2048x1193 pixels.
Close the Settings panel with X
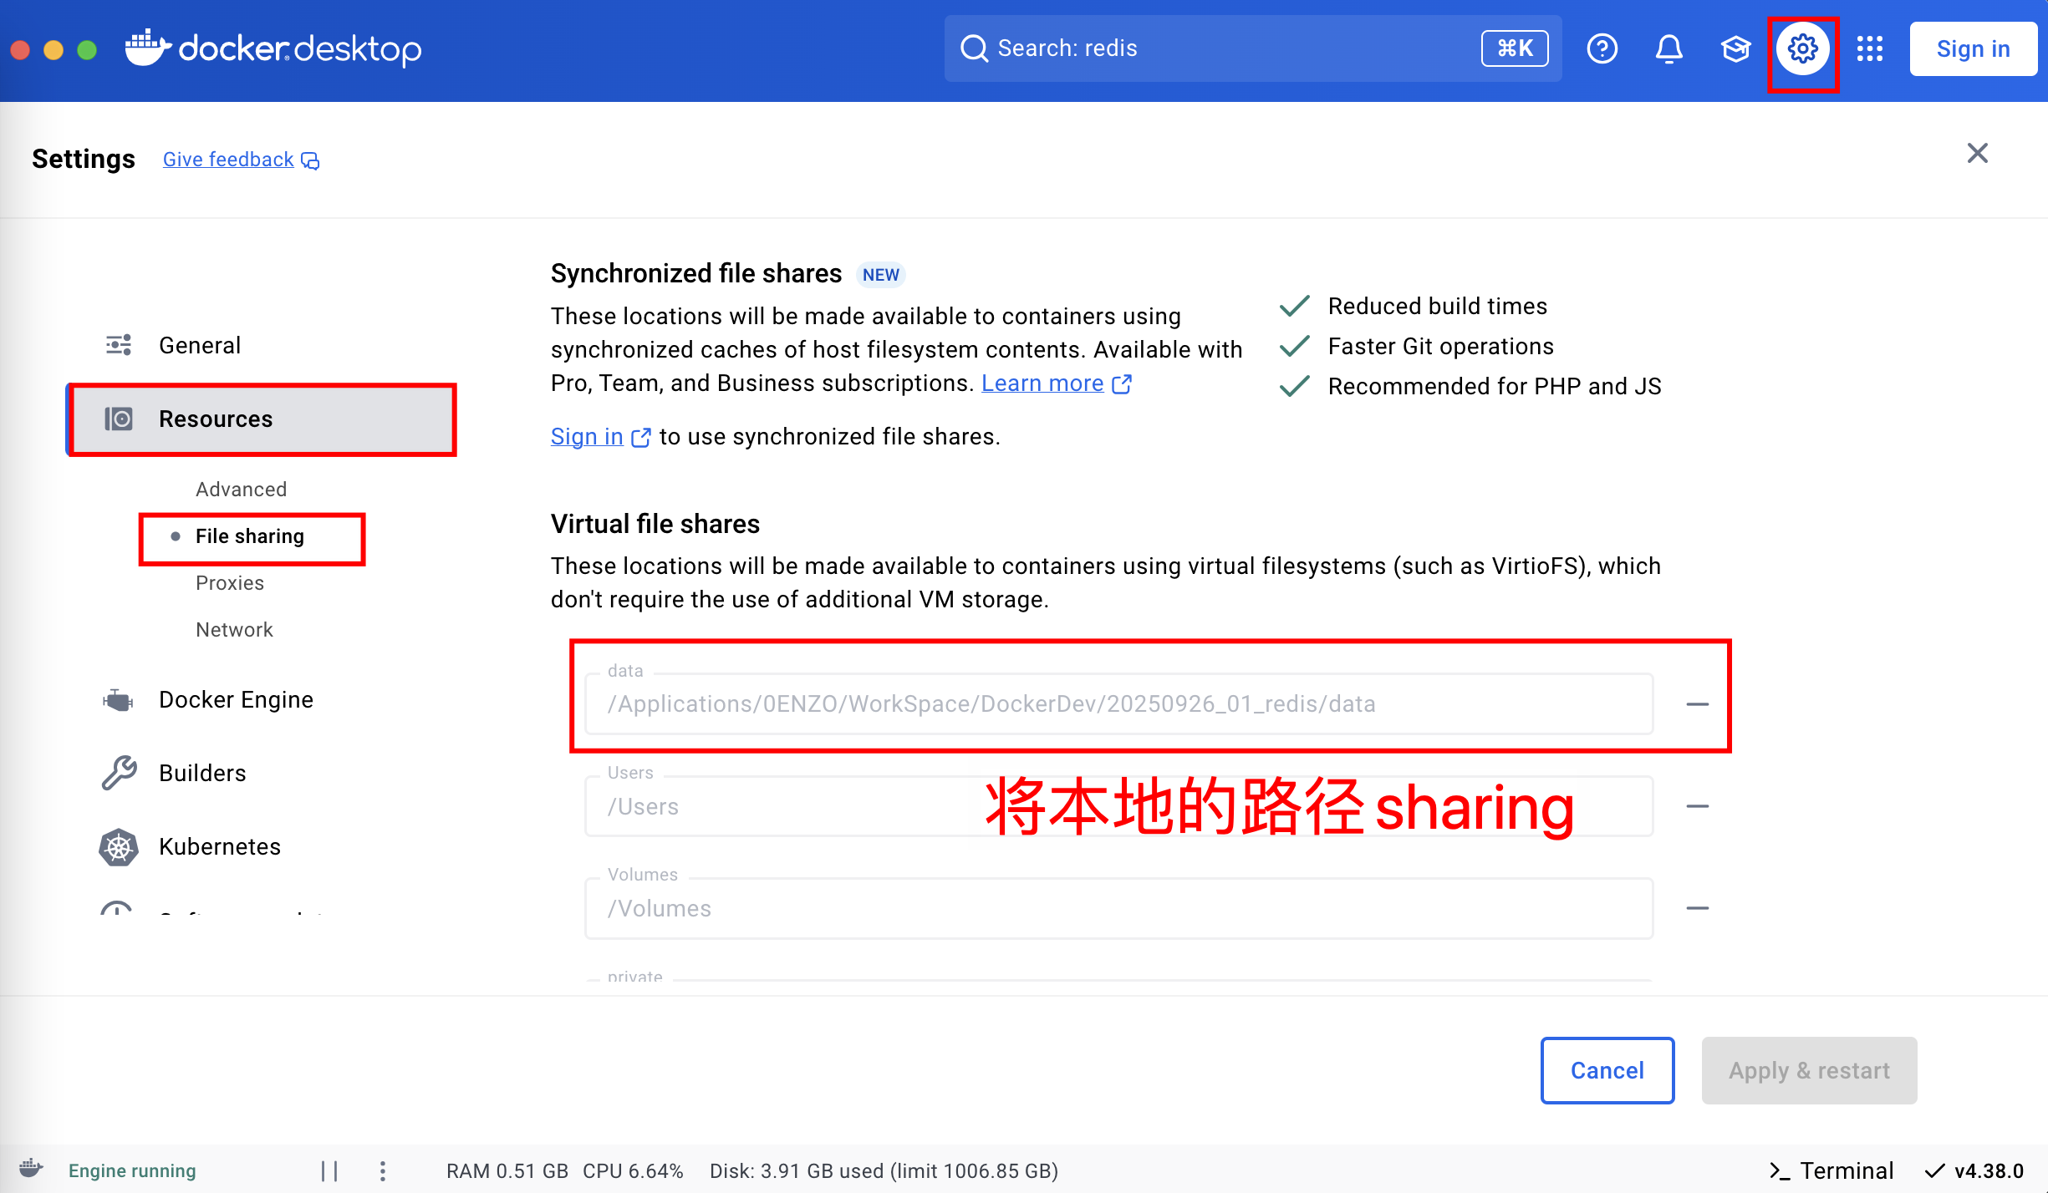(x=1977, y=153)
